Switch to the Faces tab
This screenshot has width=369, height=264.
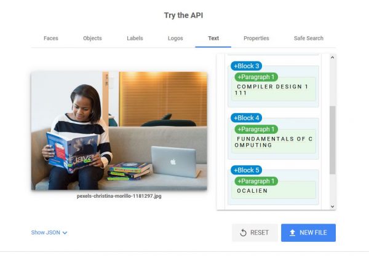click(x=51, y=38)
